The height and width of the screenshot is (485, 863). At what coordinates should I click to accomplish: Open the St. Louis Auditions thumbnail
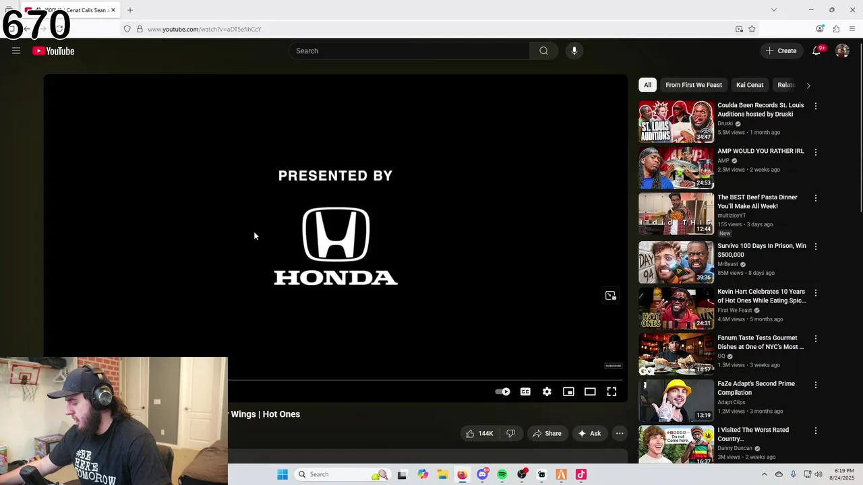[676, 122]
